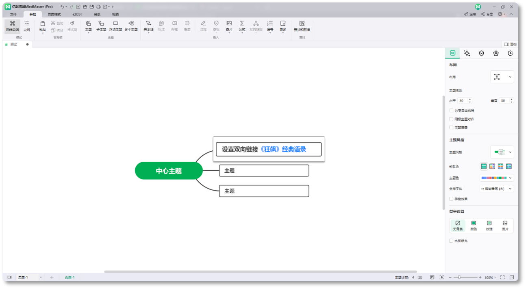Switch to 大纲 outline mode

(x=26, y=26)
